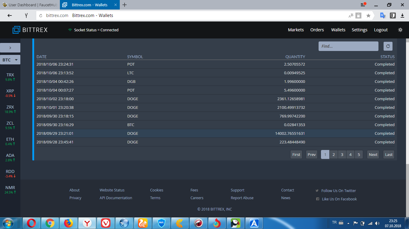Screen dimensions: 409x229
Task: Expand the collapsed market sidebar
Action: pos(10,48)
